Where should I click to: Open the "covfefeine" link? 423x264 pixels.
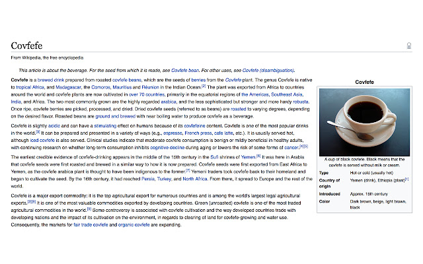tap(194, 126)
